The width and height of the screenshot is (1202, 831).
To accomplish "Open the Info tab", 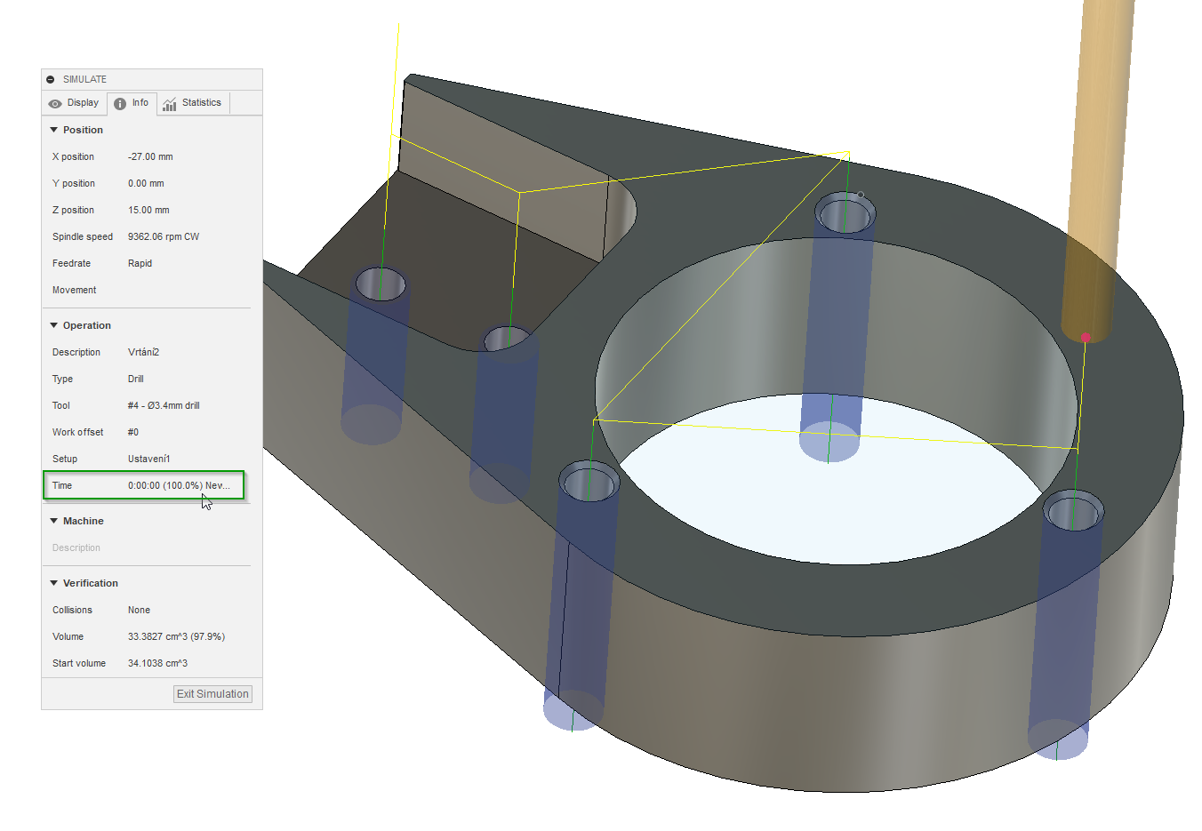I will tap(132, 103).
